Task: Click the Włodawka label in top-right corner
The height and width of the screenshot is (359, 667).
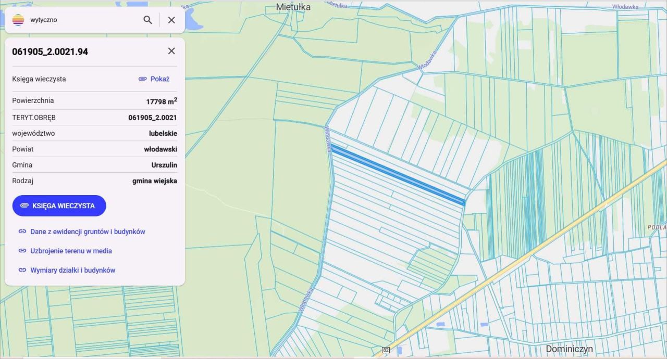Action: coord(625,7)
